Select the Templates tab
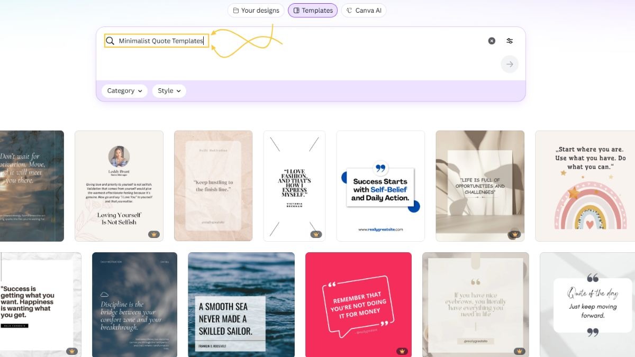 click(313, 10)
